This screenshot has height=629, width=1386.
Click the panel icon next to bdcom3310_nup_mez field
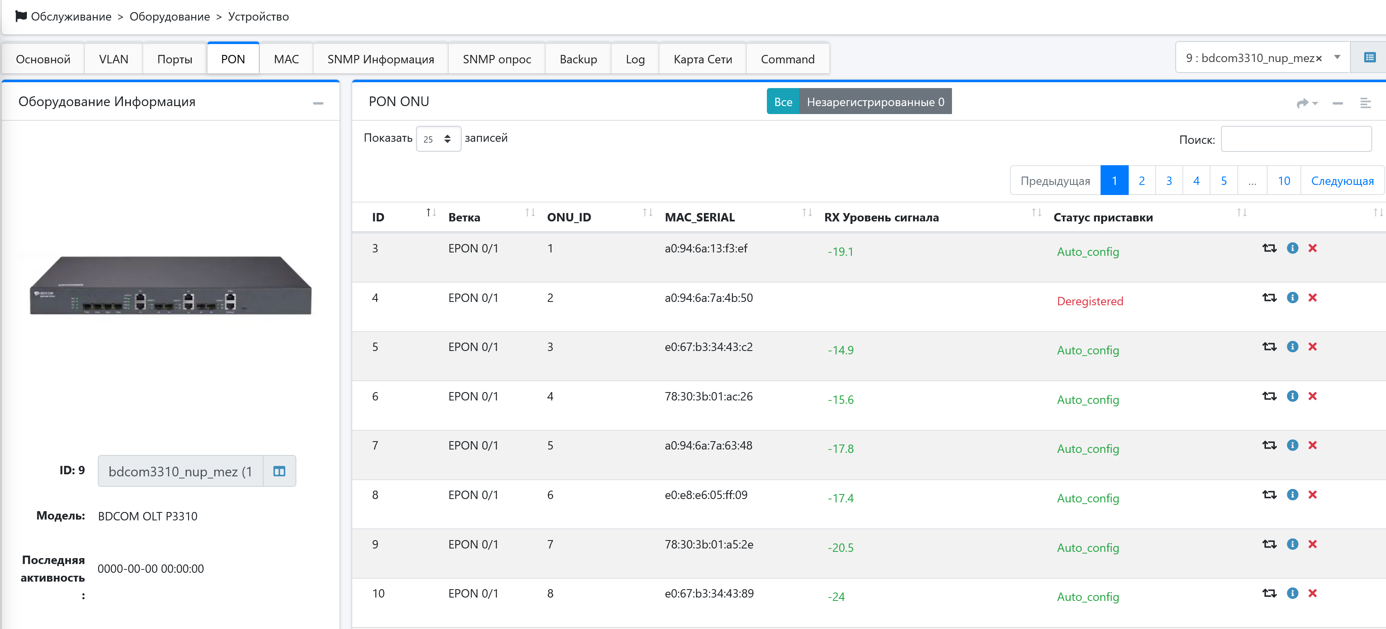pos(279,471)
